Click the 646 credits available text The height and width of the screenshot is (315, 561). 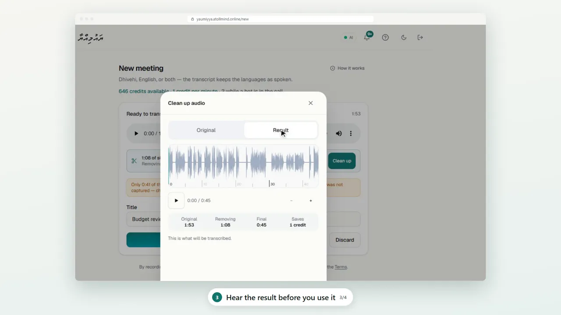[144, 91]
